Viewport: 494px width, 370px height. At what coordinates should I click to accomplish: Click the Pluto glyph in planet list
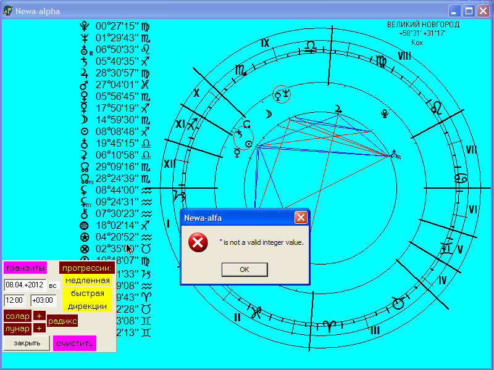85,26
